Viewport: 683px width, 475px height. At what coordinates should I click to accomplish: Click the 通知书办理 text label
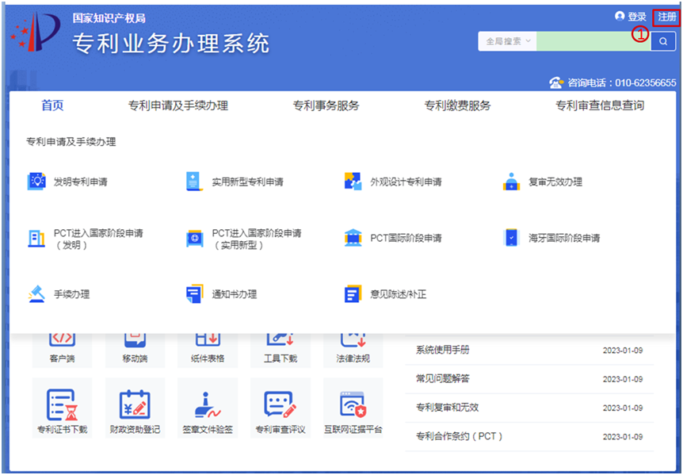point(234,294)
